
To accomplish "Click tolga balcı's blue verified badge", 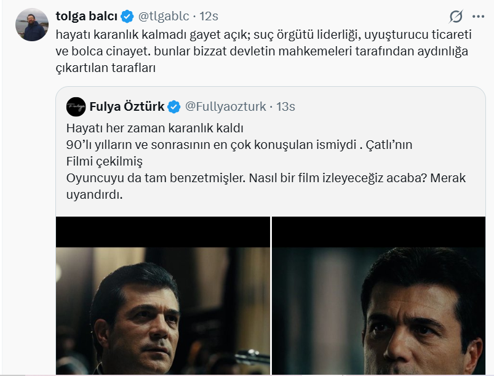I will 127,16.
